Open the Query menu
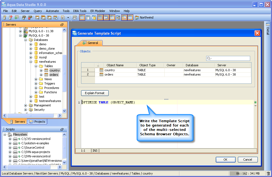 (x=38, y=11)
